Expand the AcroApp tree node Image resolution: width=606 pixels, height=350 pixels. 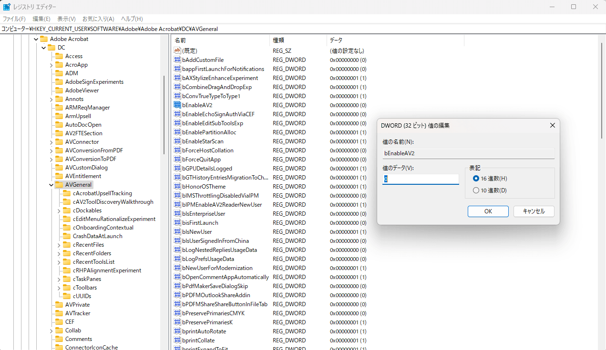click(x=51, y=65)
